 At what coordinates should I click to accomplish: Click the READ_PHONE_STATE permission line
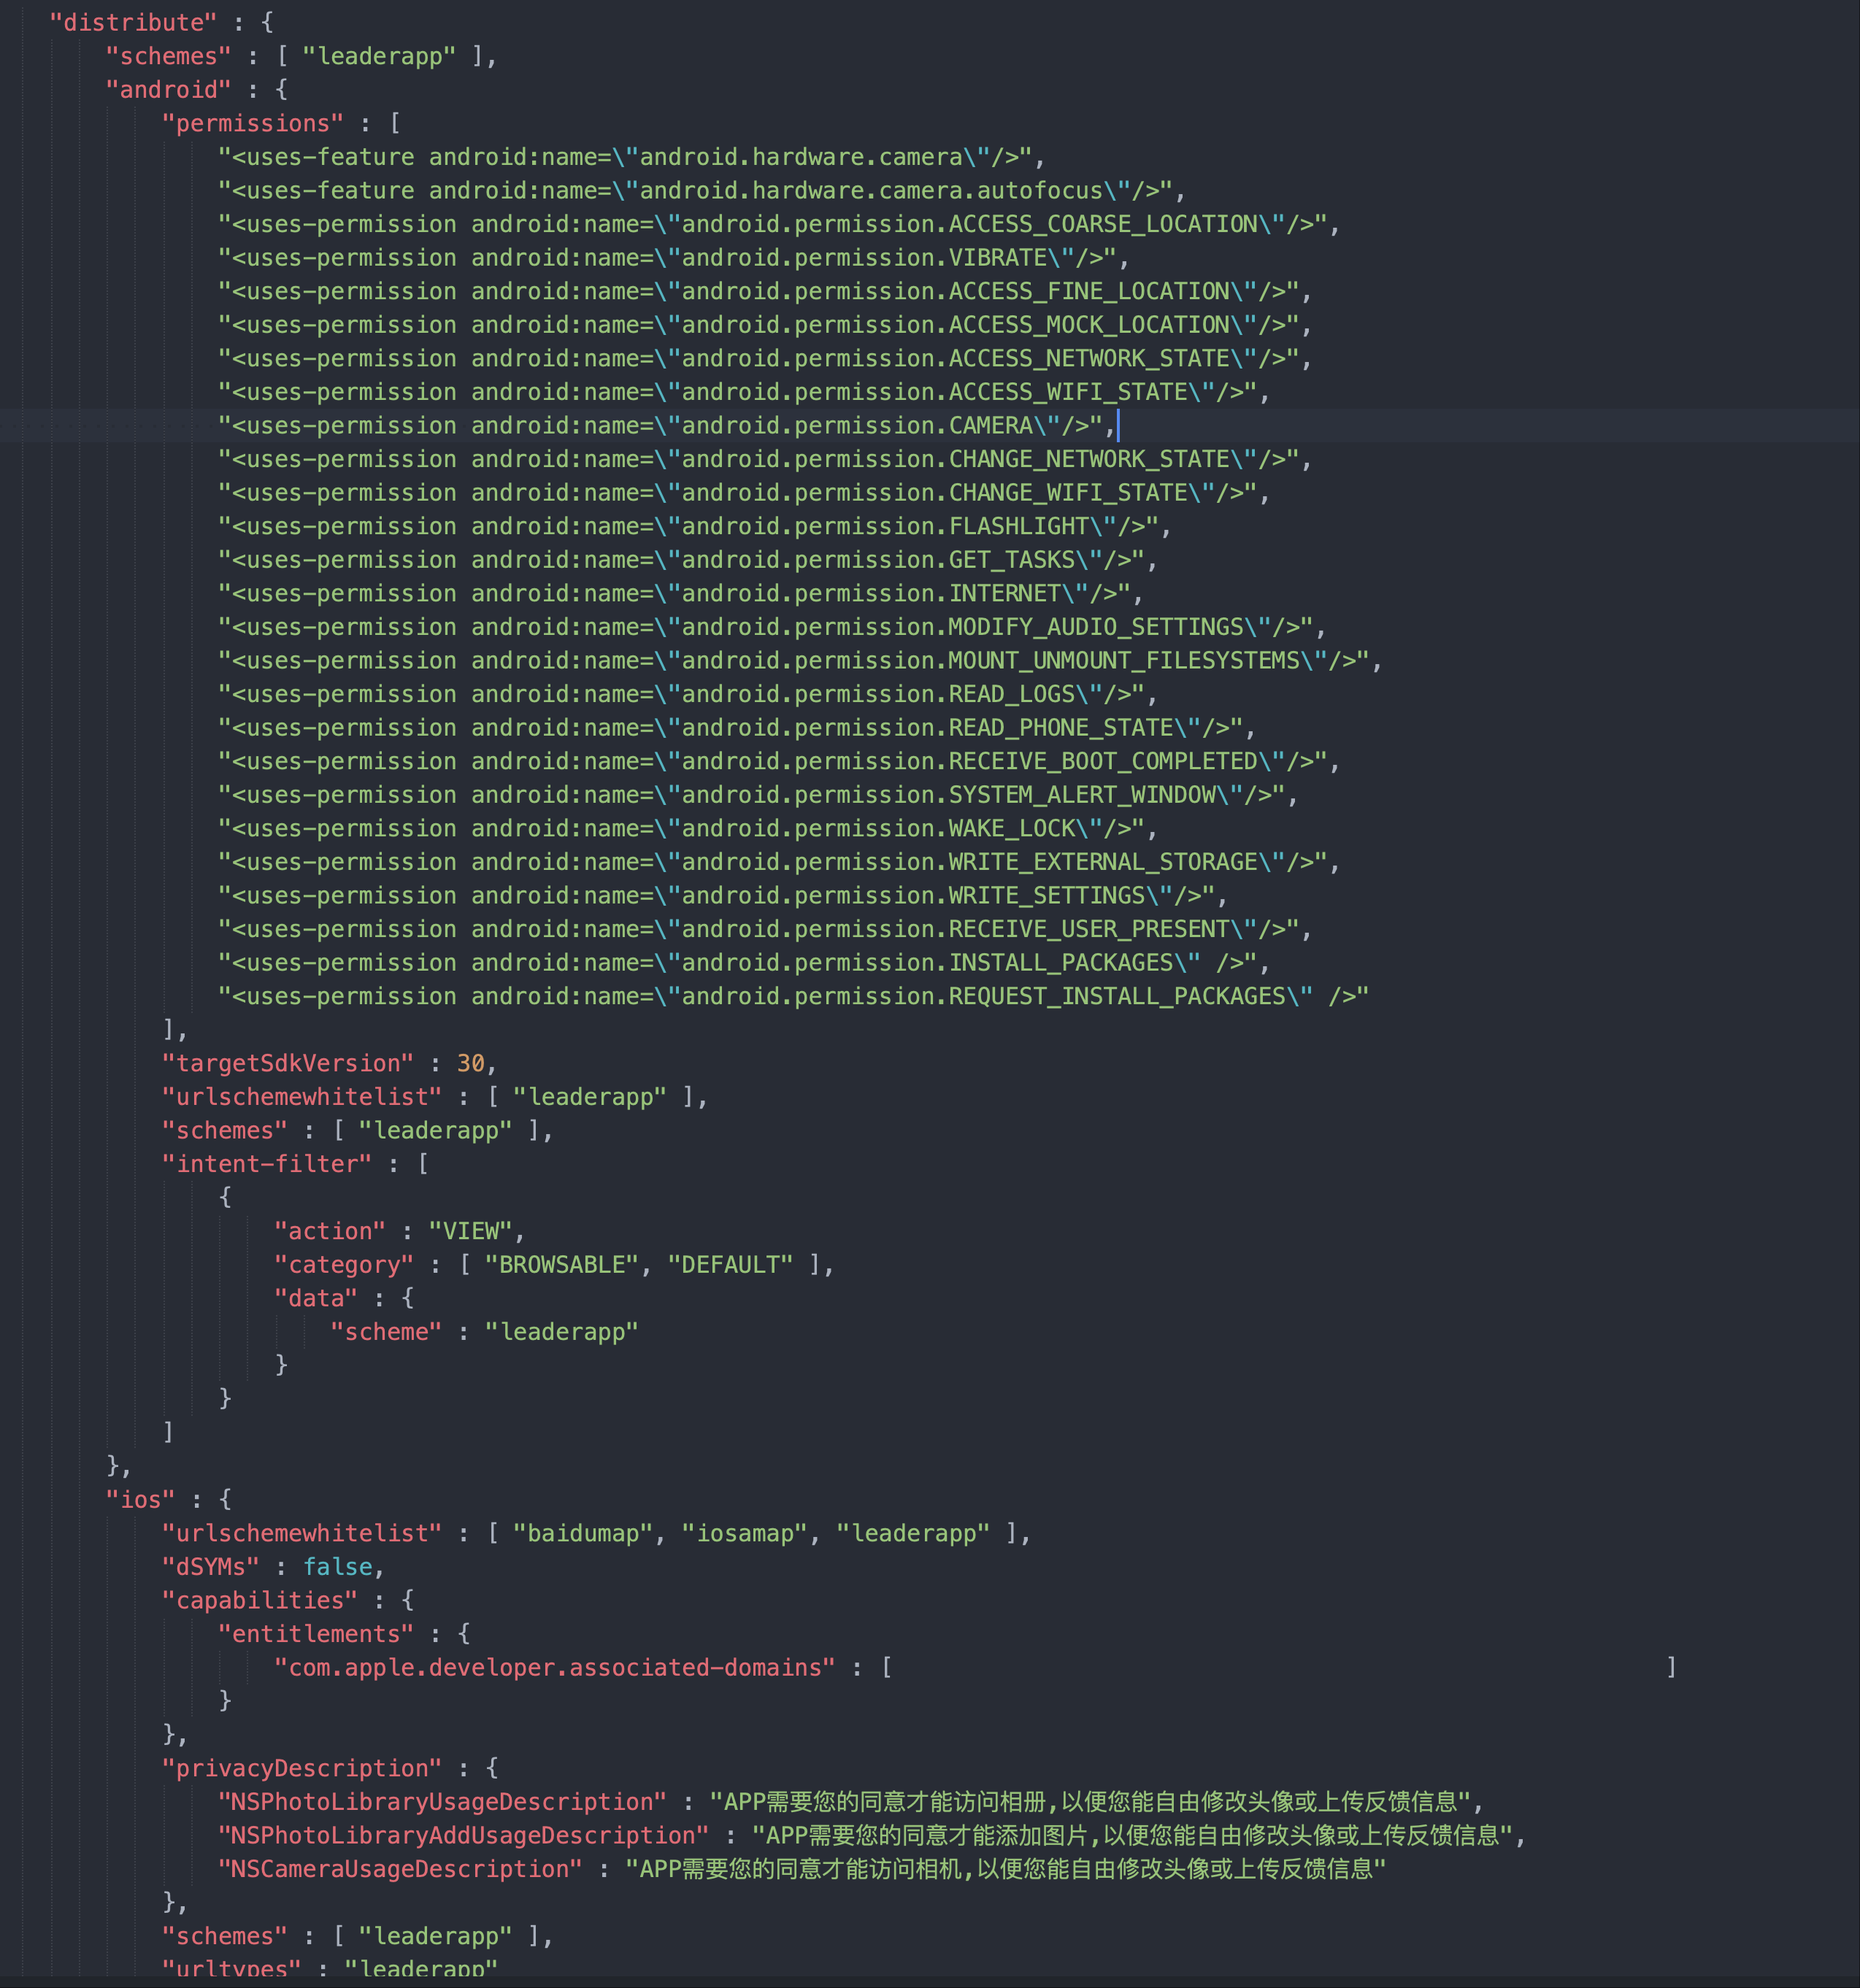pos(736,728)
